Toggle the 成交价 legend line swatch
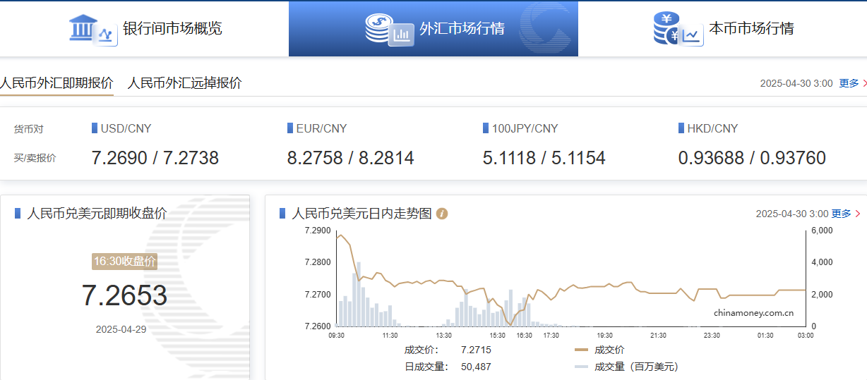This screenshot has width=867, height=380. click(x=581, y=350)
